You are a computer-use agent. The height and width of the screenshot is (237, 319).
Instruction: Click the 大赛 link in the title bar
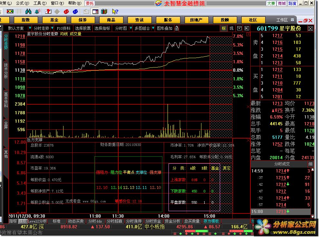coord(271,3)
